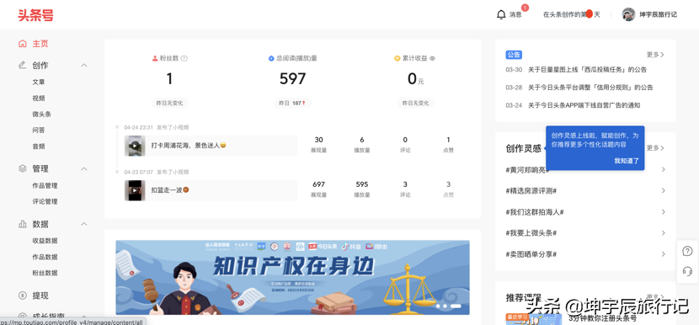Viewport: 699px width, 325px height.
Task: Click the blue 总阅读(播放)量 icon
Action: click(x=271, y=58)
